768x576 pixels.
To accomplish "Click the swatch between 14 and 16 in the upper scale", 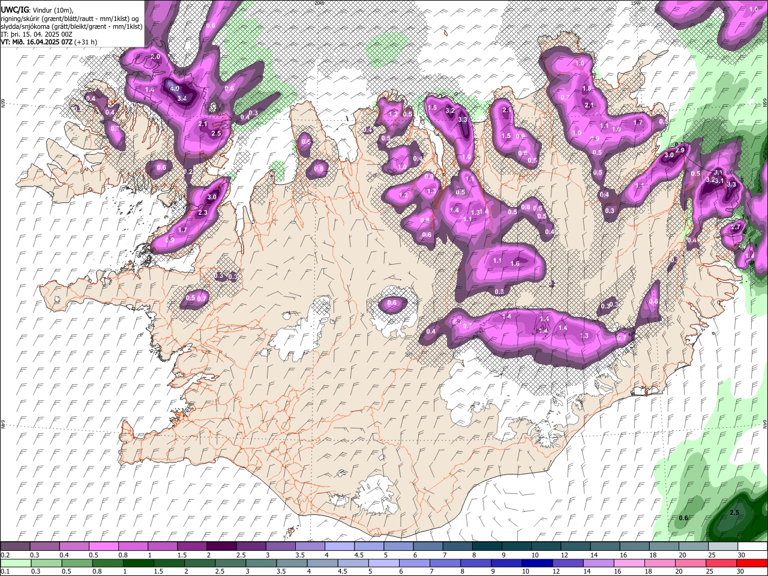I will tap(605, 547).
